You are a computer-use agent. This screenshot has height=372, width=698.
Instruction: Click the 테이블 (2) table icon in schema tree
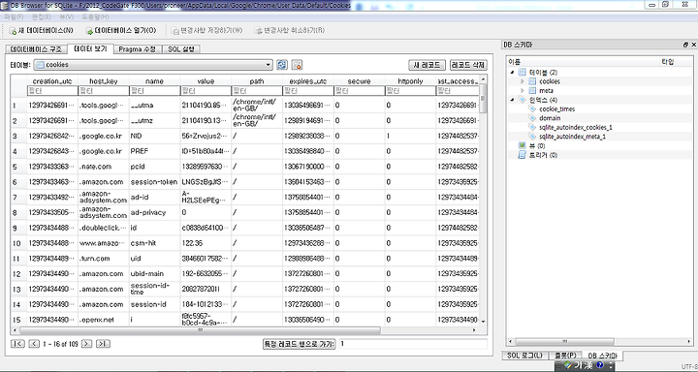(523, 72)
